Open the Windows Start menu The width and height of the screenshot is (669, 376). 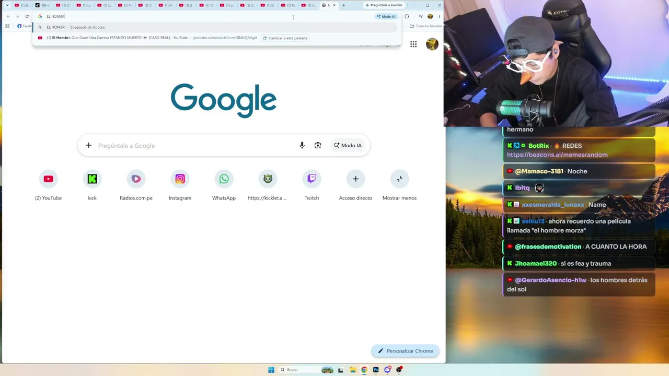coord(271,370)
